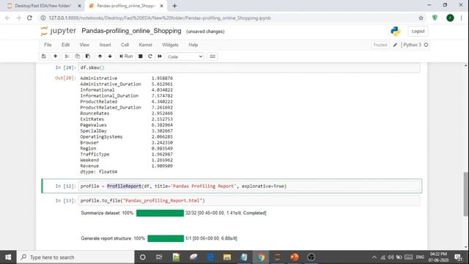Go back in browser history
469x264 pixels.
click(x=8, y=18)
